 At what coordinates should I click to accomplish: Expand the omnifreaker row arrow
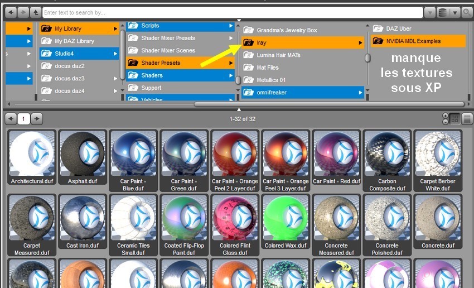click(x=360, y=93)
